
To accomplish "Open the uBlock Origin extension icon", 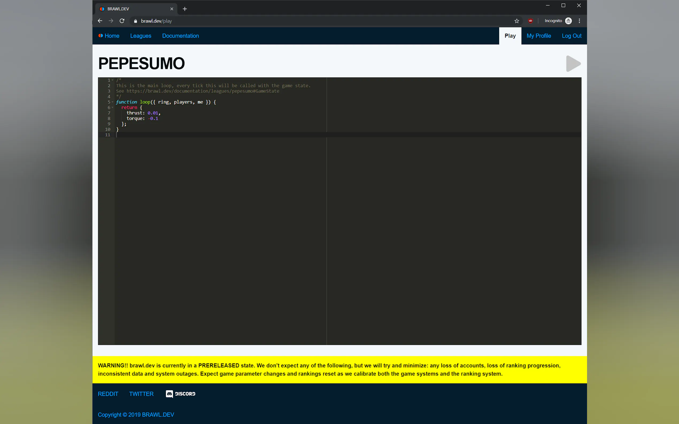I will 530,21.
